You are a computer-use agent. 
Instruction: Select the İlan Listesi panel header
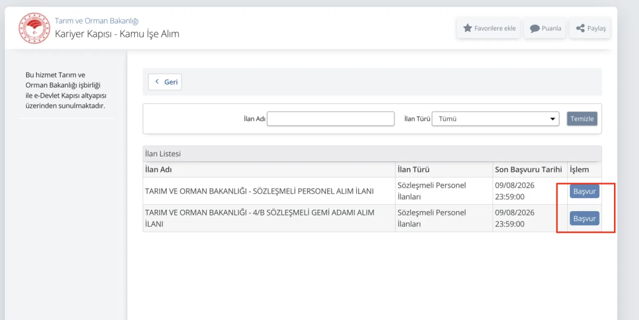pyautogui.click(x=372, y=154)
